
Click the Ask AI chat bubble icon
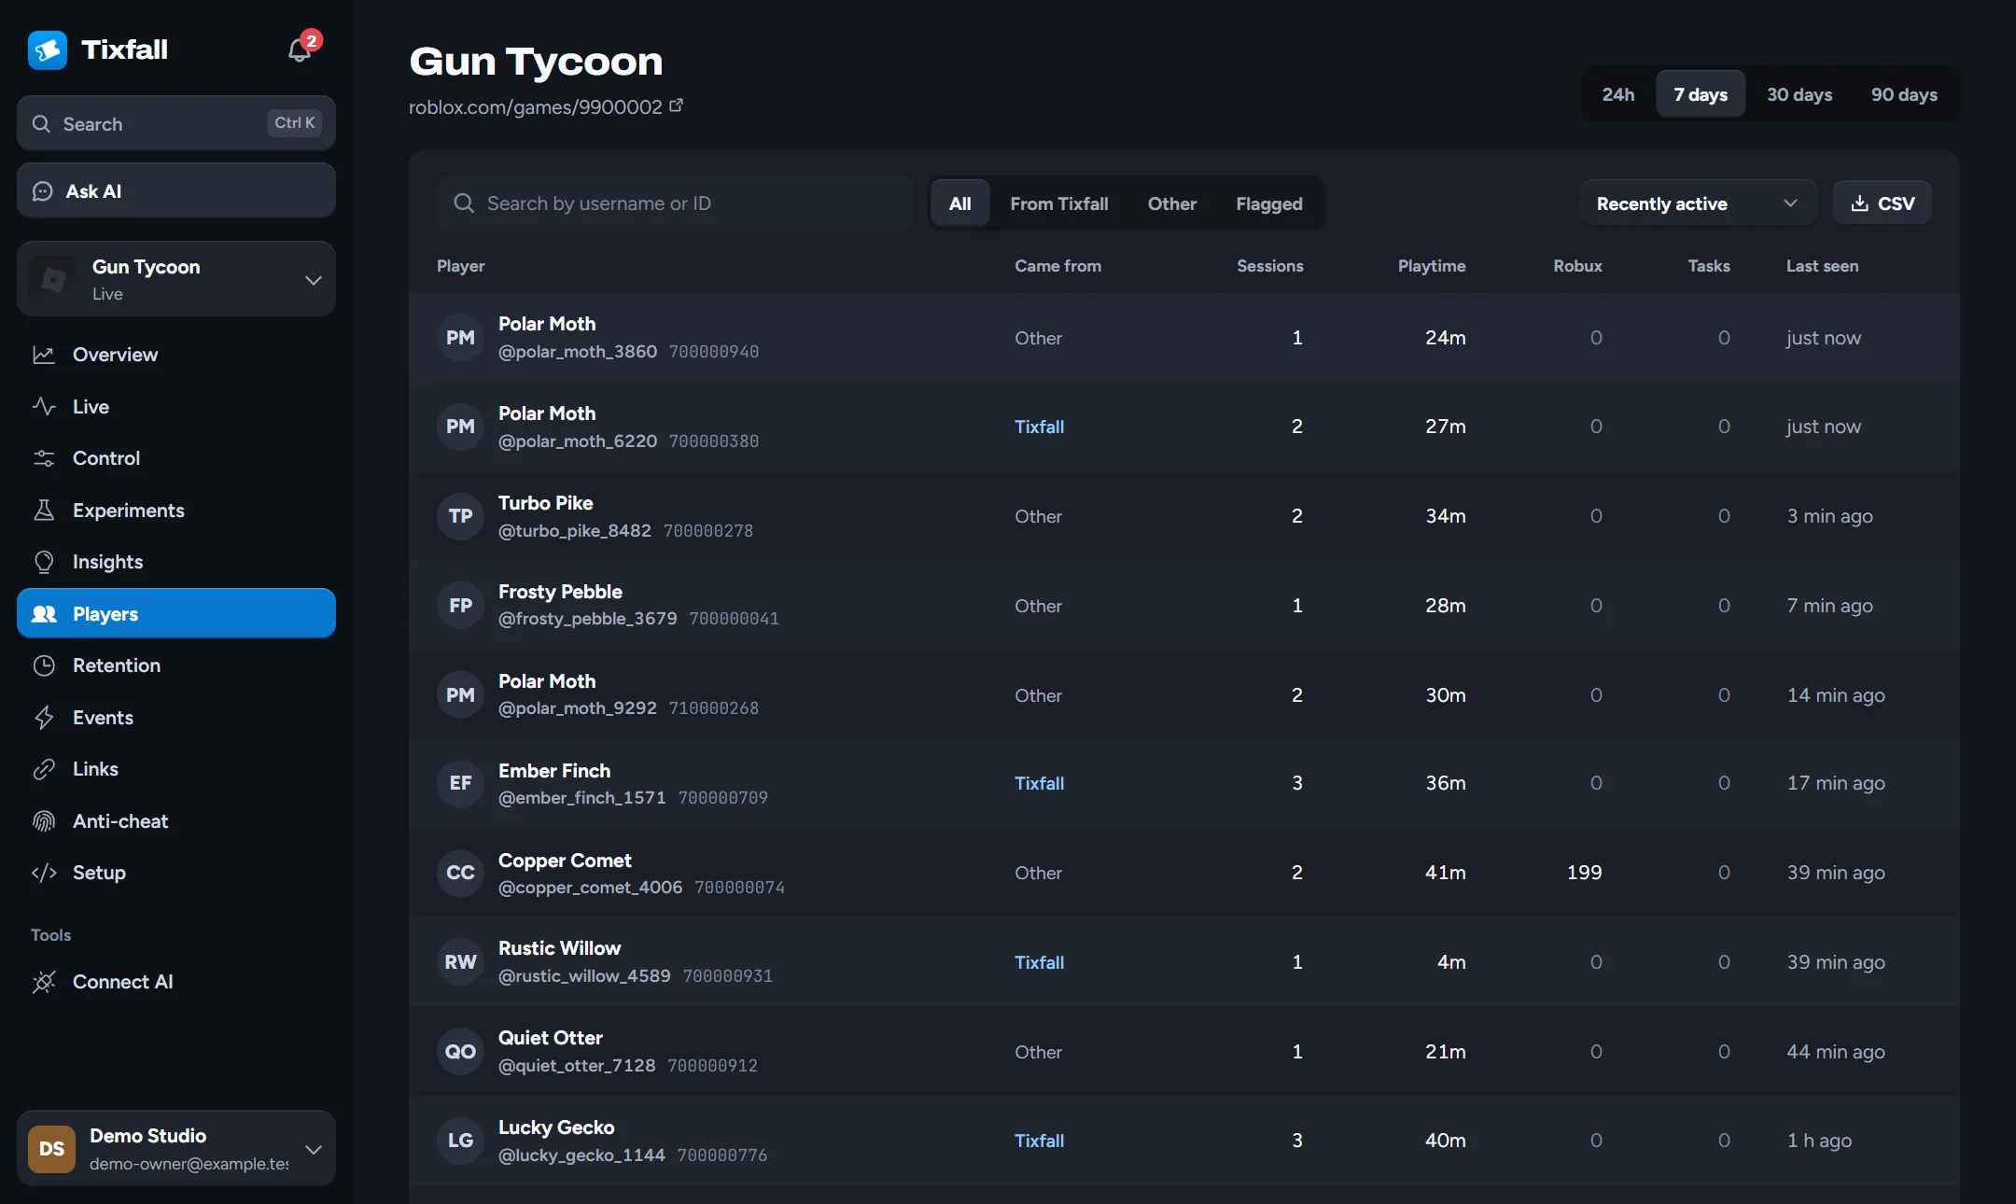43,191
